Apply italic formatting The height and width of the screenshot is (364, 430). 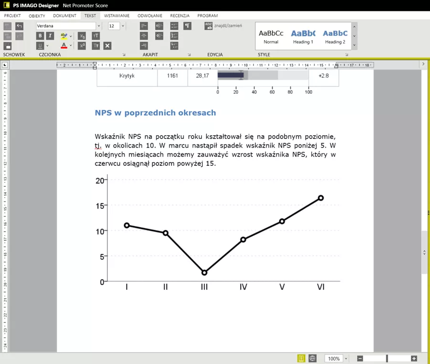pos(50,35)
